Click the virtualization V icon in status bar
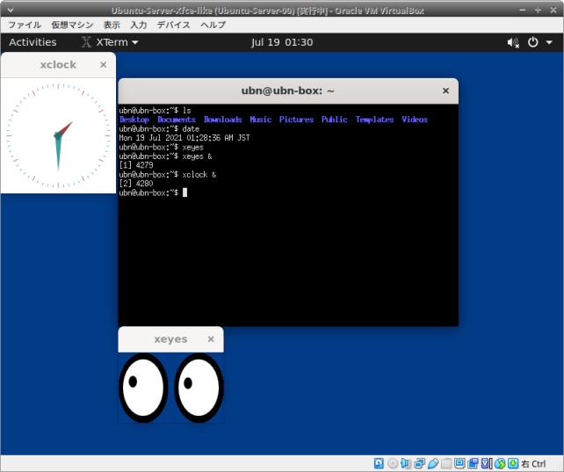The image size is (564, 472). [485, 463]
